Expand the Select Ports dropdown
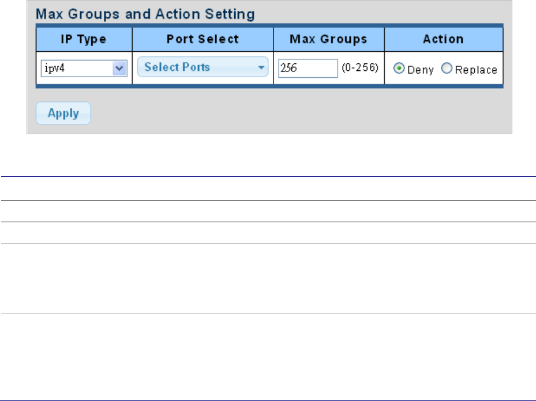Viewport: 536px width, 401px height. click(203, 67)
